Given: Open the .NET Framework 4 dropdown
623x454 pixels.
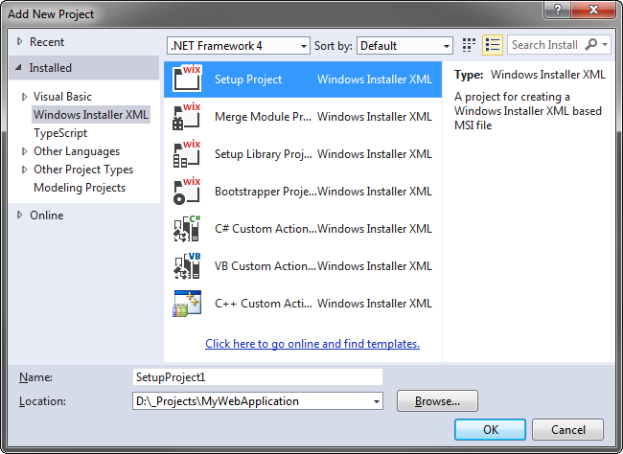Looking at the screenshot, I should pyautogui.click(x=239, y=46).
